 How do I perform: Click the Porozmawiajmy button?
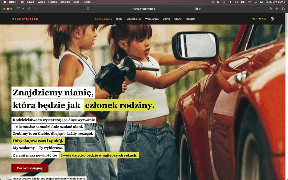click(30, 168)
